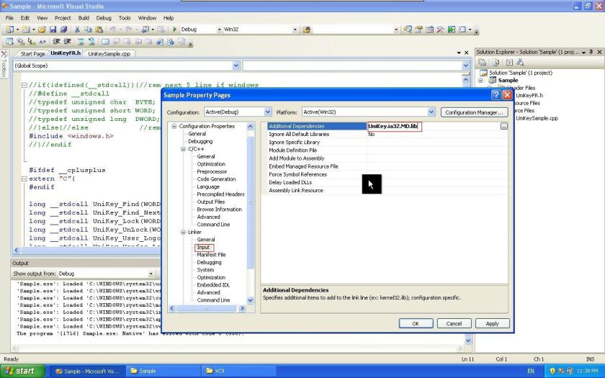Open the Show output from dropdown
Viewport: 605px width, 378px height.
[151, 274]
